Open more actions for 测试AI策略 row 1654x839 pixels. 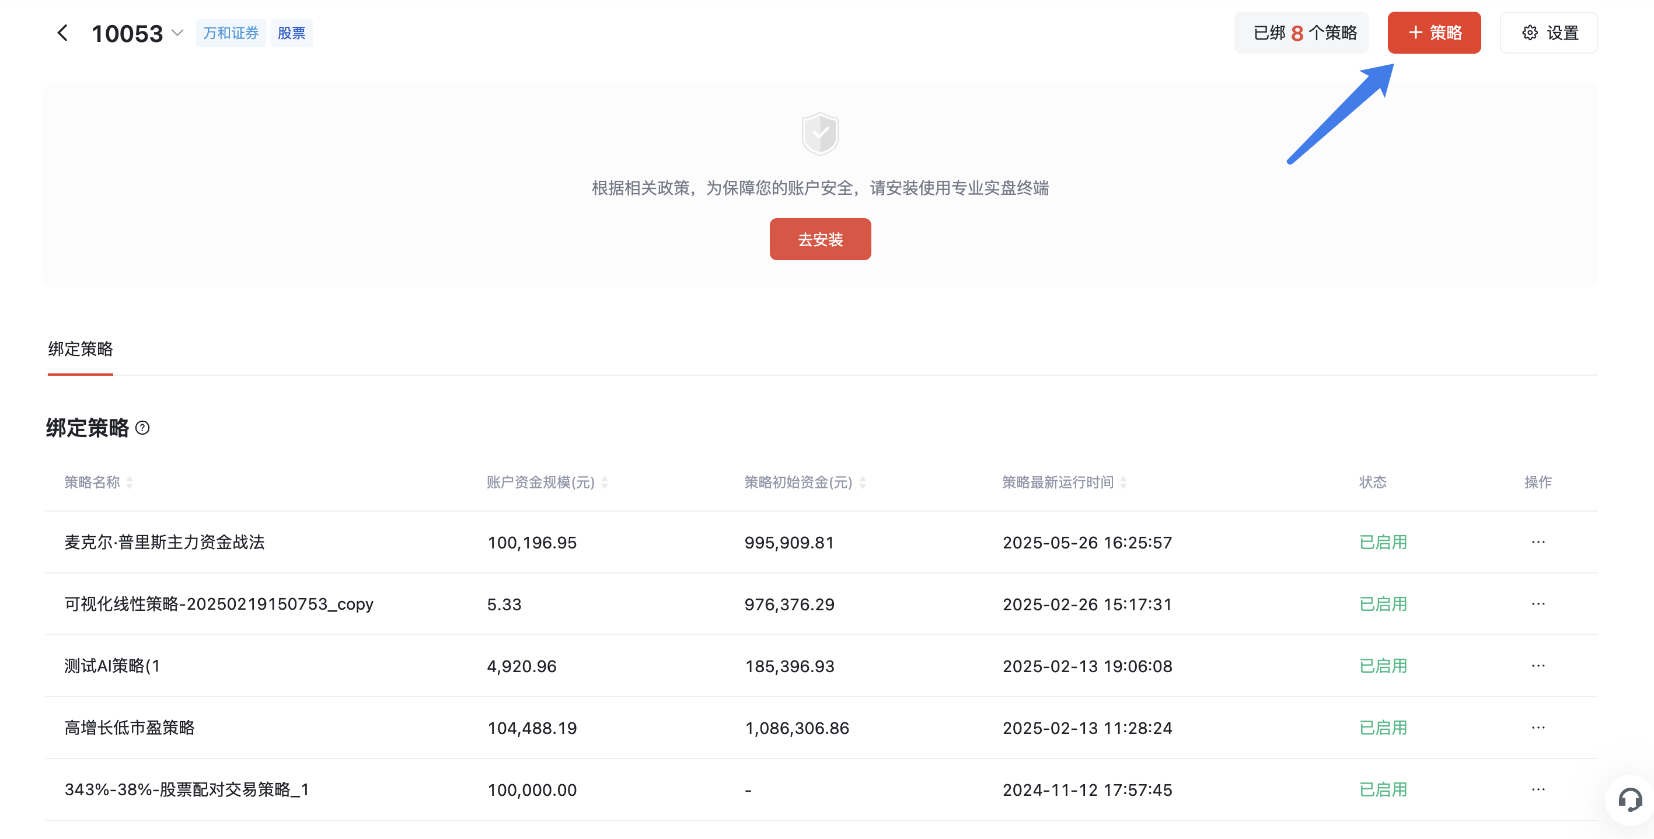(1538, 666)
